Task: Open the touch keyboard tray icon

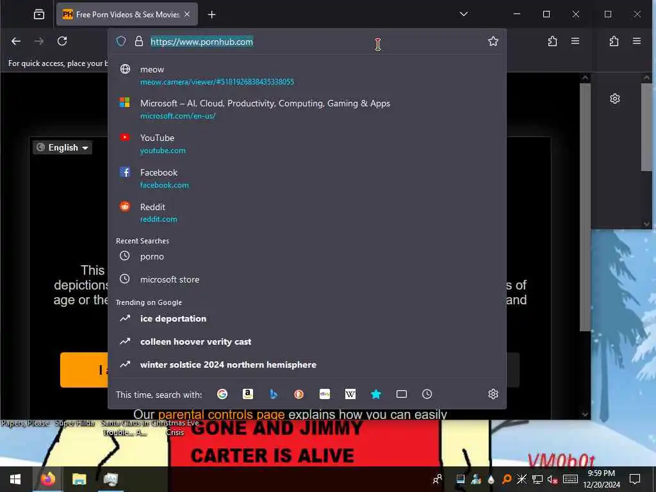Action: coord(570,479)
